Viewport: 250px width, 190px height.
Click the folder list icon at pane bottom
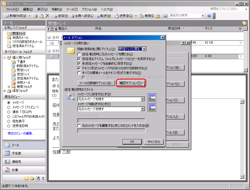pos(32,178)
